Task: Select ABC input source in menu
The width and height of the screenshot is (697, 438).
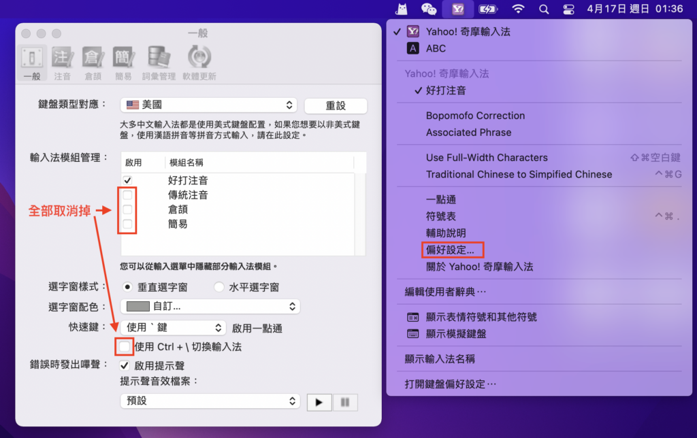Action: click(x=435, y=48)
